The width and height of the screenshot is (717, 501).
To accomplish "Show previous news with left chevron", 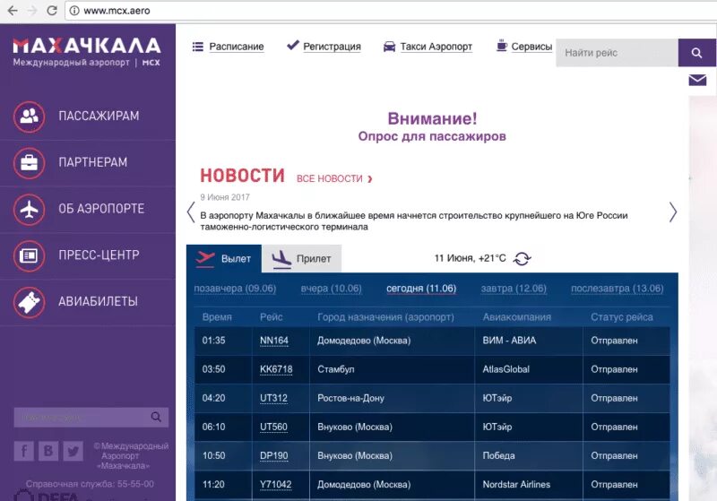I will tap(191, 212).
